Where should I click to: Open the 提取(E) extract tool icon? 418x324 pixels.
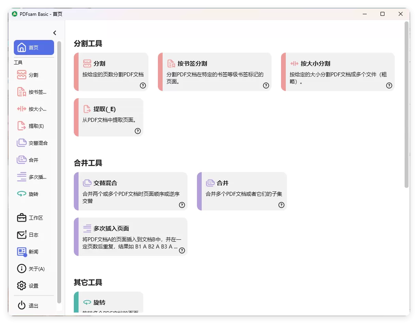[22, 126]
